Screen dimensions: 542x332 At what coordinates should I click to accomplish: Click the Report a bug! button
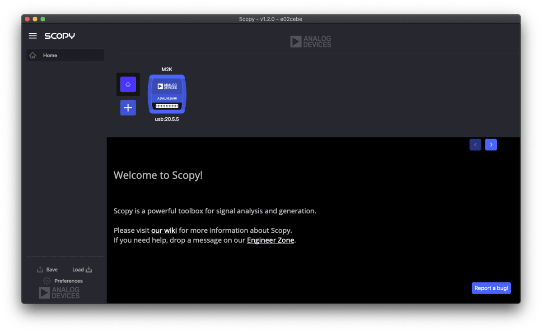pos(491,288)
